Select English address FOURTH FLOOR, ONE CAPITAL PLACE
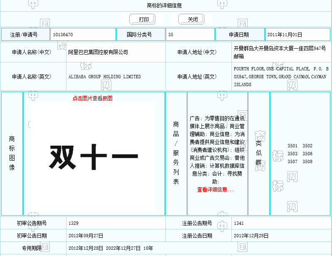Image resolution: width=332 pixels, height=256 pixels. click(272, 69)
